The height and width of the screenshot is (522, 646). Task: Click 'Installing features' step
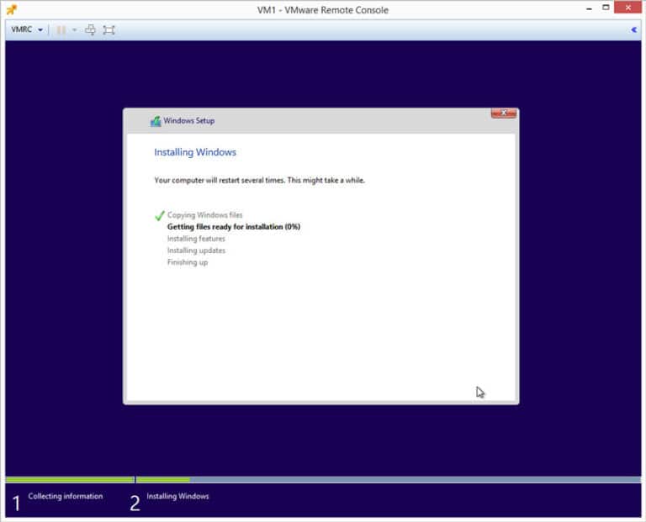tap(196, 239)
